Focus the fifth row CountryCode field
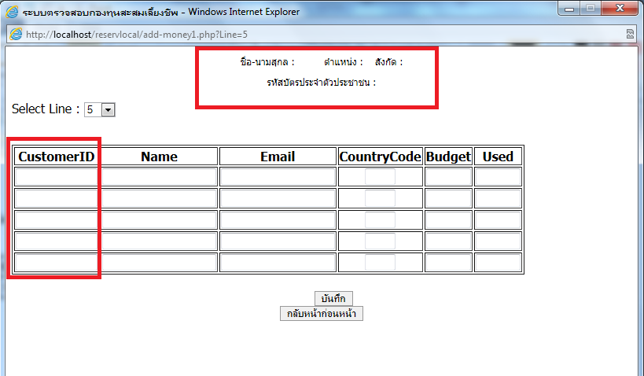 [381, 263]
